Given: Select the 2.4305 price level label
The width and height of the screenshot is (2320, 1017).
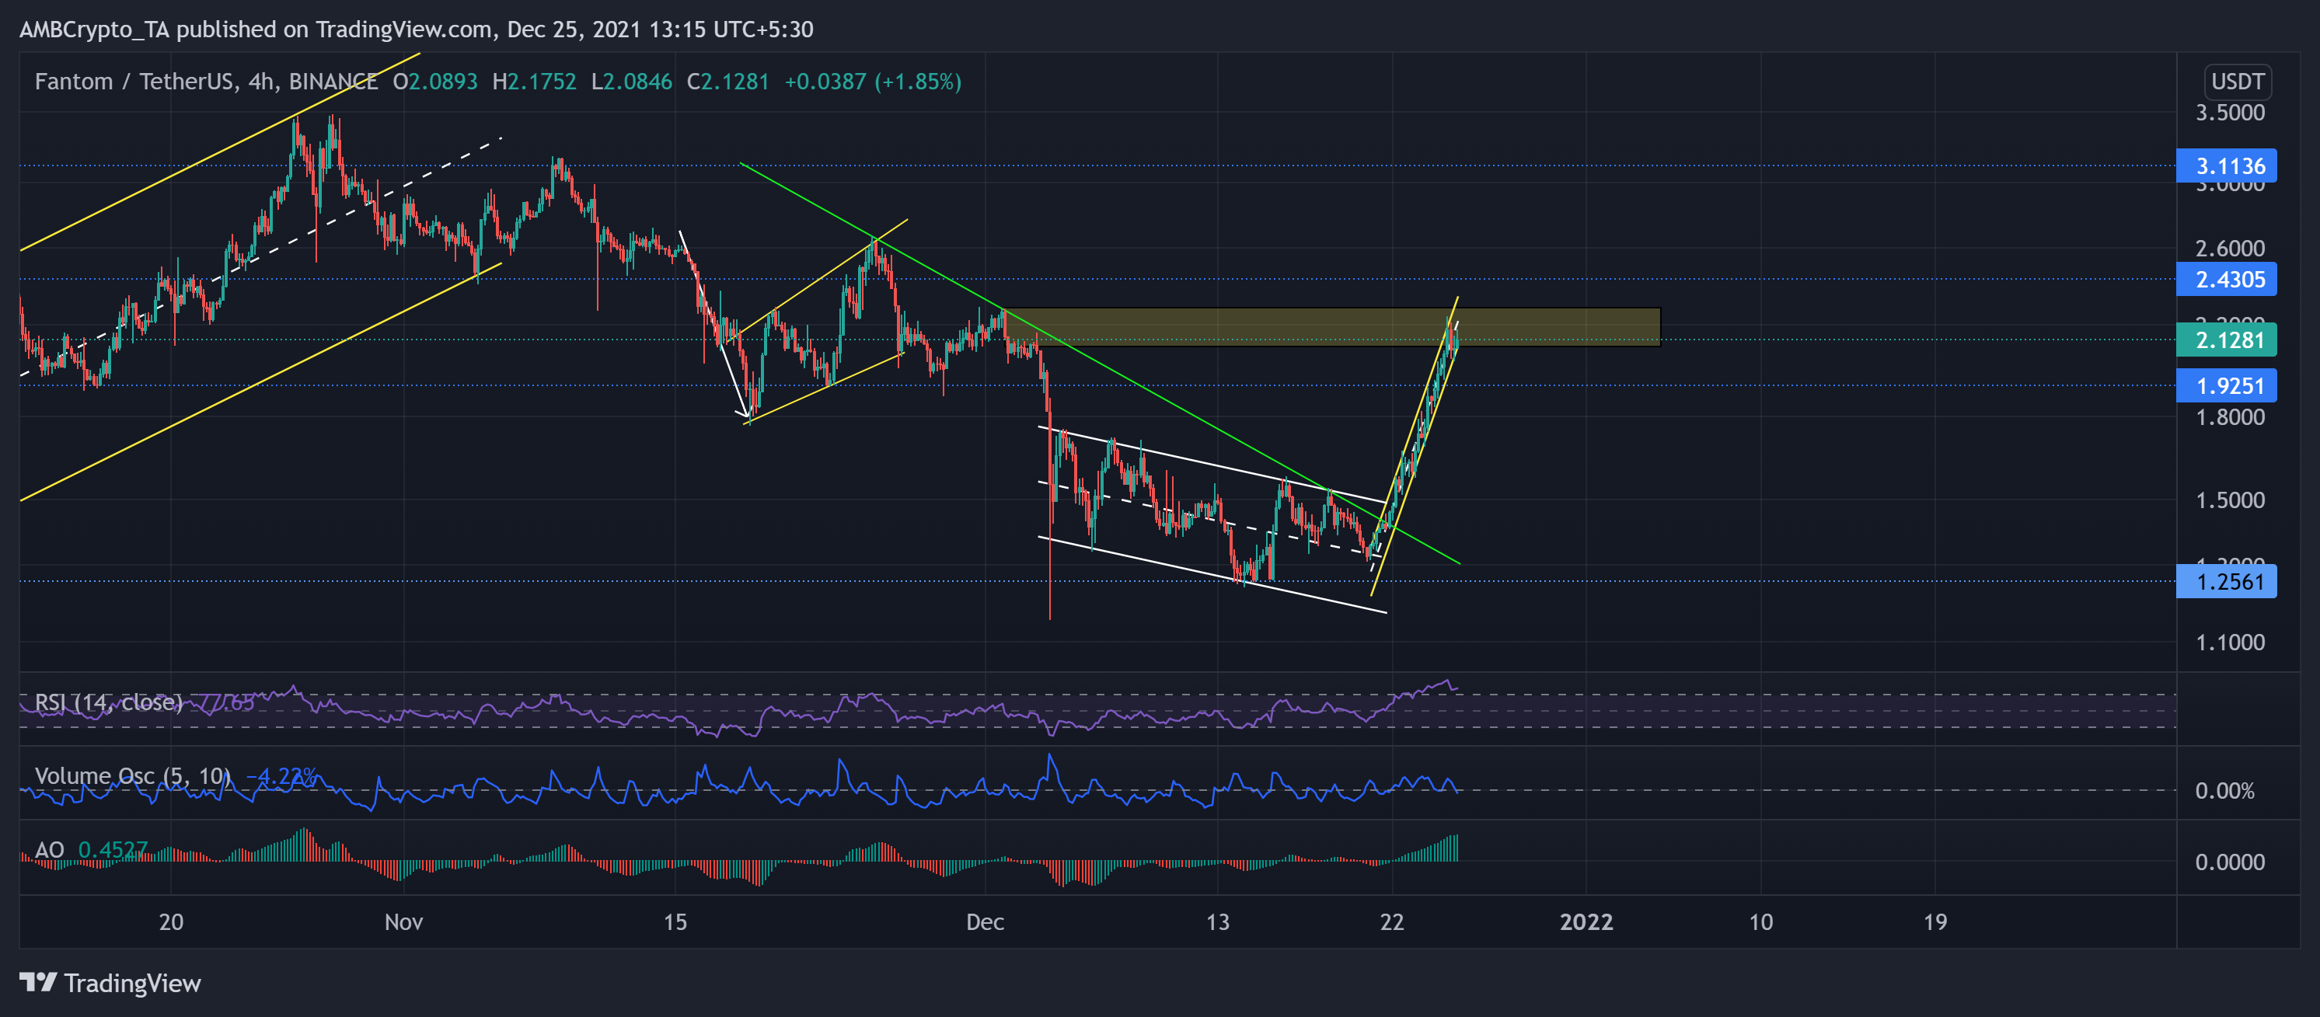Looking at the screenshot, I should (x=2226, y=279).
